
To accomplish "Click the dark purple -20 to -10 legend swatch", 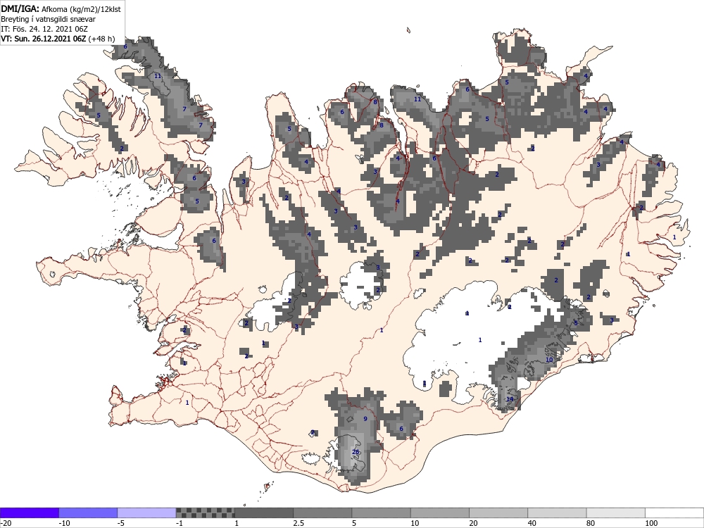I will (x=29, y=513).
